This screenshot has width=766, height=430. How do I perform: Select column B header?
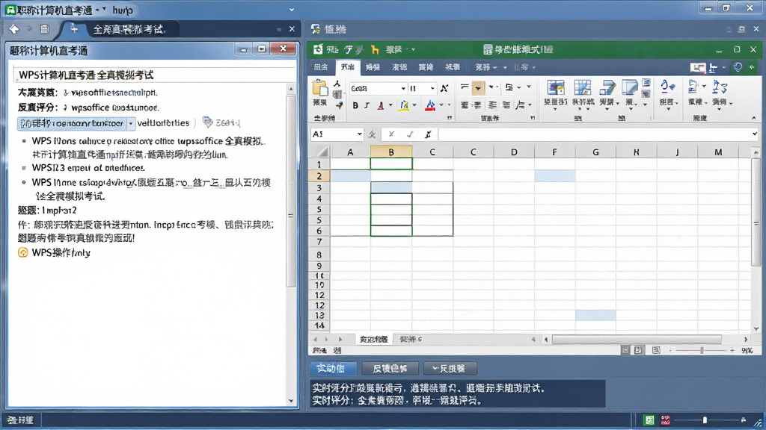[391, 152]
